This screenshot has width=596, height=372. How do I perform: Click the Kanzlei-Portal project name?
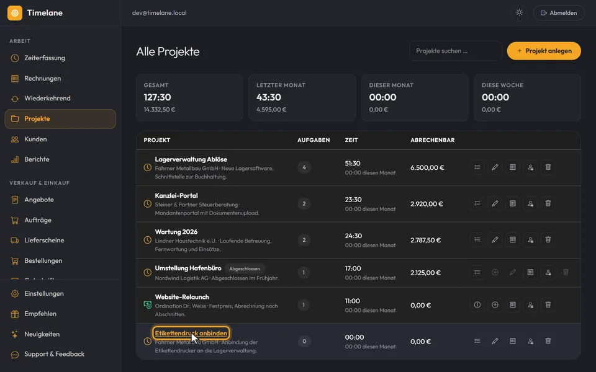click(176, 195)
